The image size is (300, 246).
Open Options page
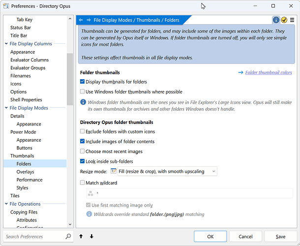coord(18,92)
